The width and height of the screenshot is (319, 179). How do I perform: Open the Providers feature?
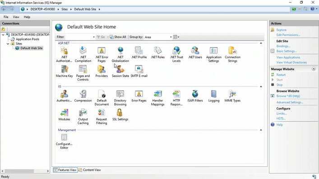point(102,71)
